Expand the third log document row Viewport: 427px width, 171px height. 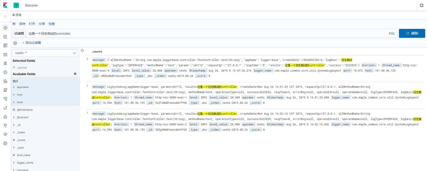click(x=87, y=113)
